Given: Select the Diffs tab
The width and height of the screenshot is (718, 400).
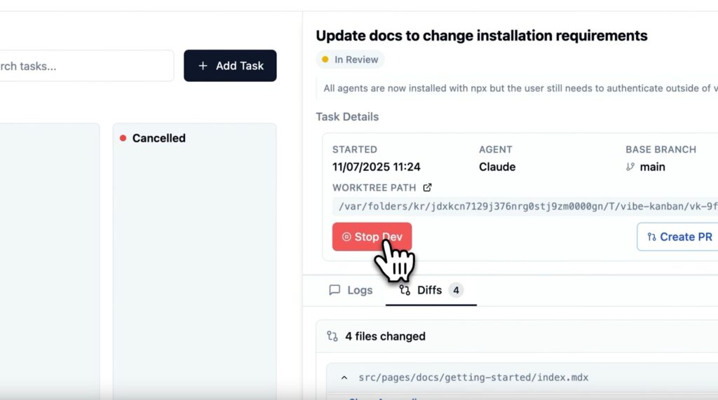Looking at the screenshot, I should tap(431, 290).
